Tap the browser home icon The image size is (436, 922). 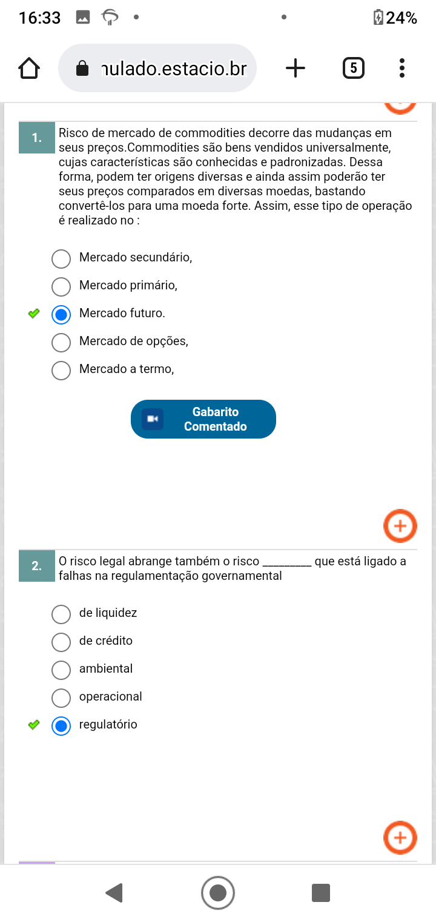(29, 68)
